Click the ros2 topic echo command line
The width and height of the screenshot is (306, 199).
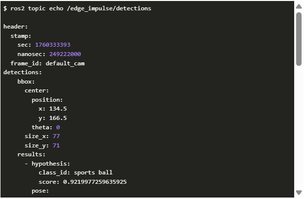(x=77, y=8)
